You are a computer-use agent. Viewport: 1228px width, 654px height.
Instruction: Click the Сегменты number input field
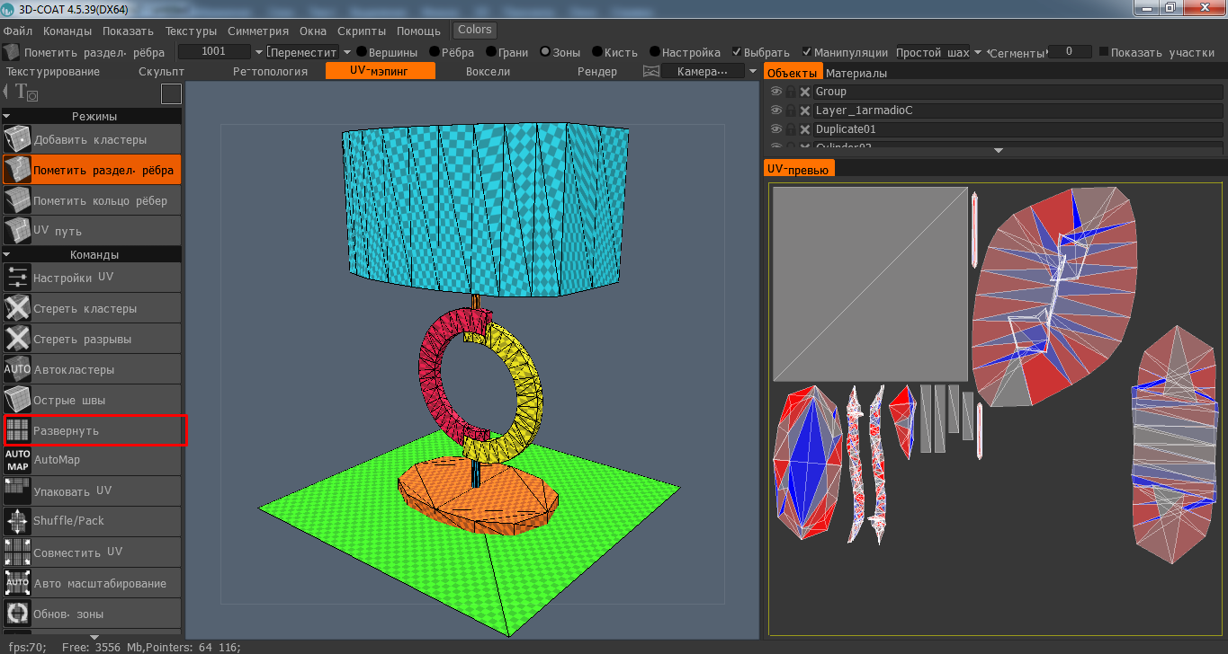pos(1070,52)
